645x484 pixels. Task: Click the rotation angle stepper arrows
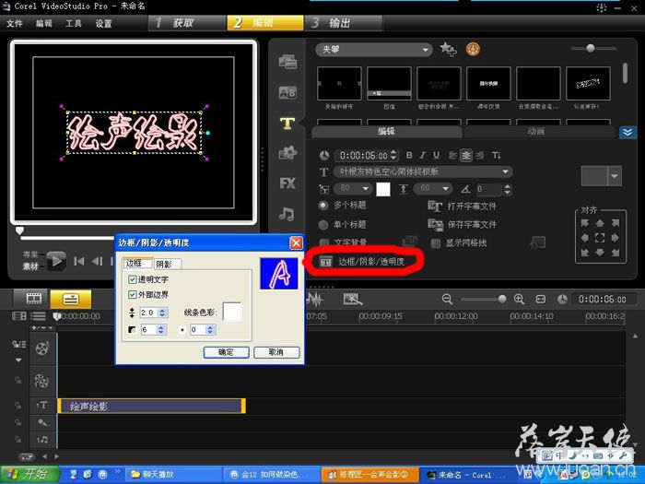pos(508,189)
